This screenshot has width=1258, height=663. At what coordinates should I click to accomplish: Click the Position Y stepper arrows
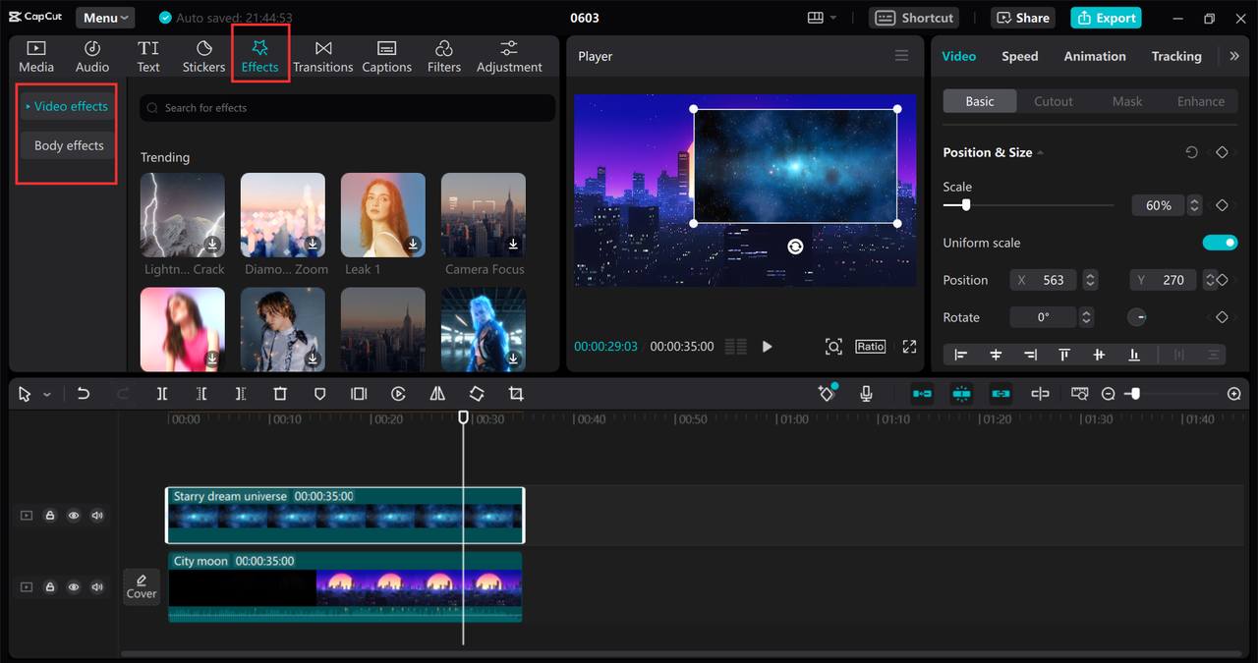tap(1210, 280)
